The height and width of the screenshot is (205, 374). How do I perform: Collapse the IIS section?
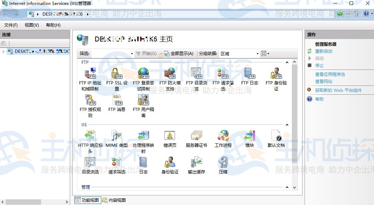(x=287, y=124)
